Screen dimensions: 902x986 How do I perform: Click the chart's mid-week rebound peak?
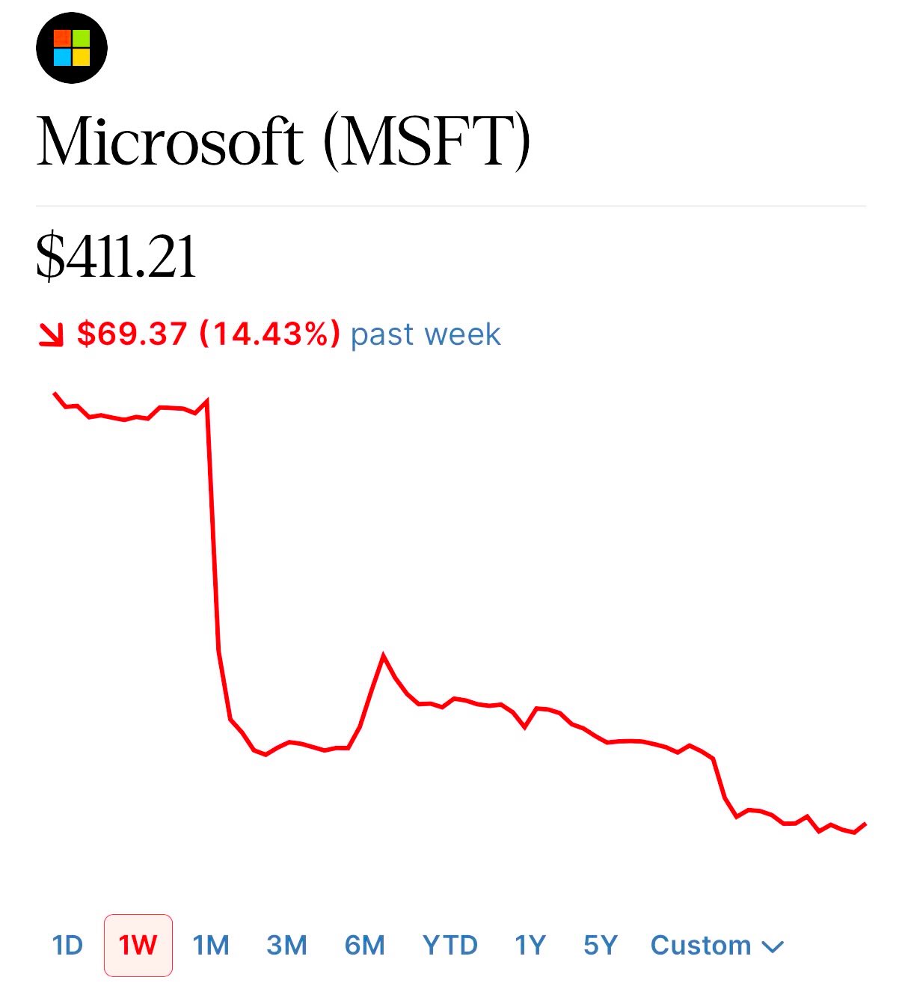(384, 656)
